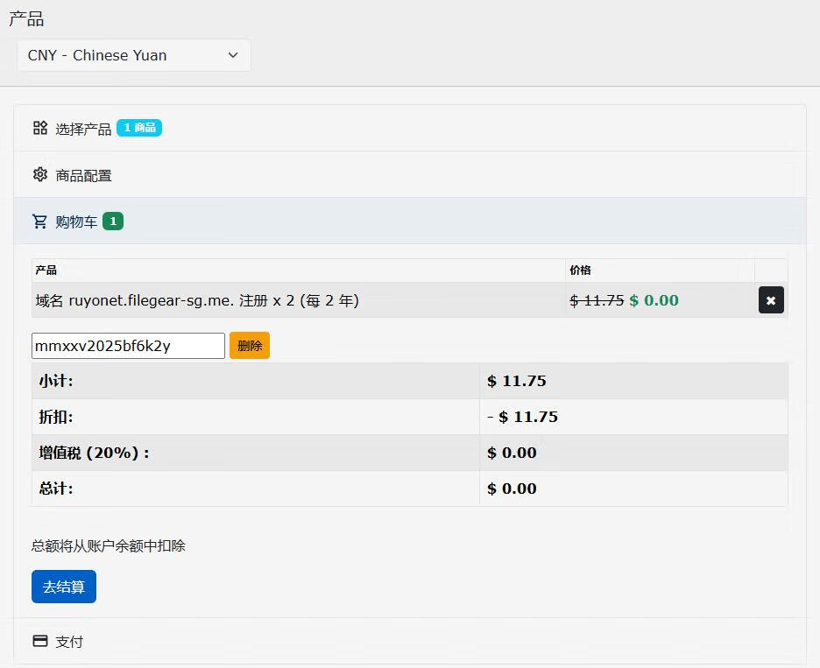
Task: Click the green discounted price $ 0.00
Action: click(654, 300)
